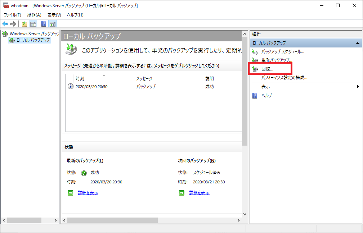Select the Windows Server バックアップ root node
Viewport: 363px width, 233px height.
(34, 33)
